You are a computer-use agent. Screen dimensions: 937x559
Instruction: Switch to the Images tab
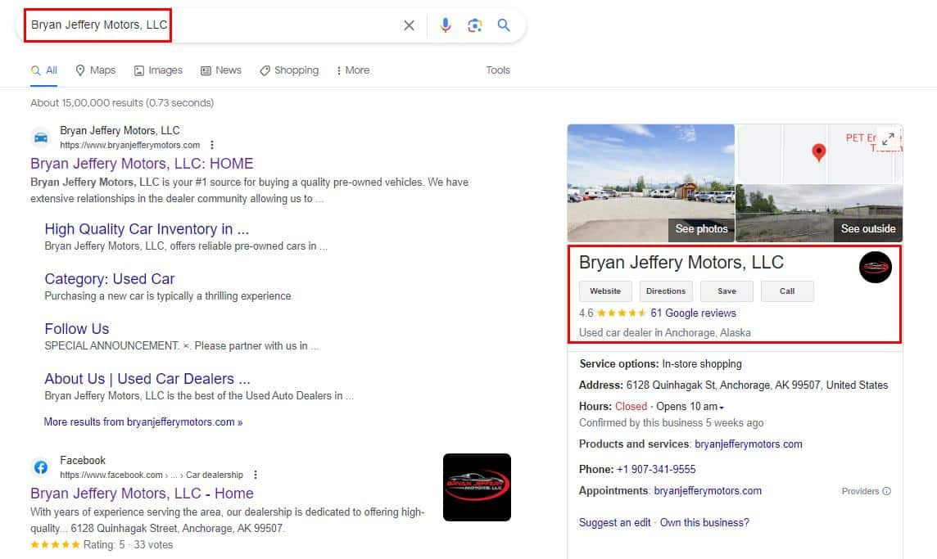point(158,70)
